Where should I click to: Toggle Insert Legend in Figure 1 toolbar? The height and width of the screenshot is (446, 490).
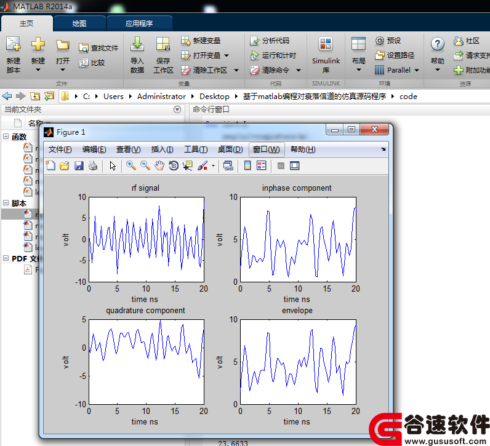coord(261,165)
